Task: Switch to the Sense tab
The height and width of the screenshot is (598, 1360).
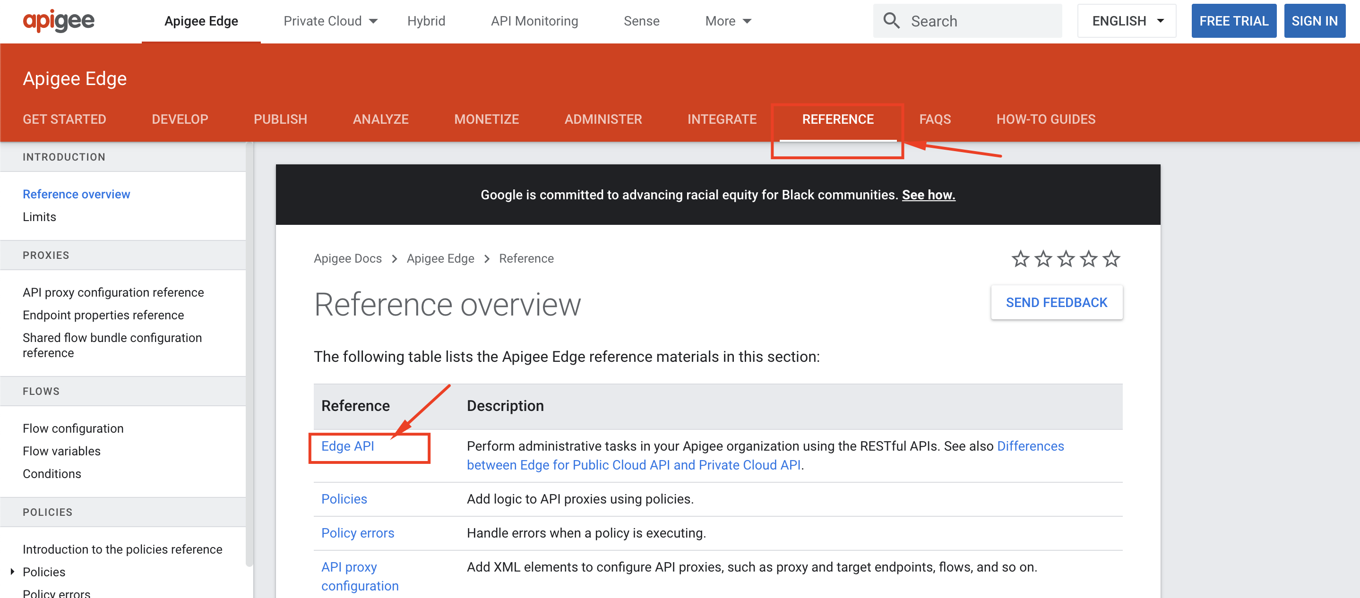Action: [x=641, y=21]
